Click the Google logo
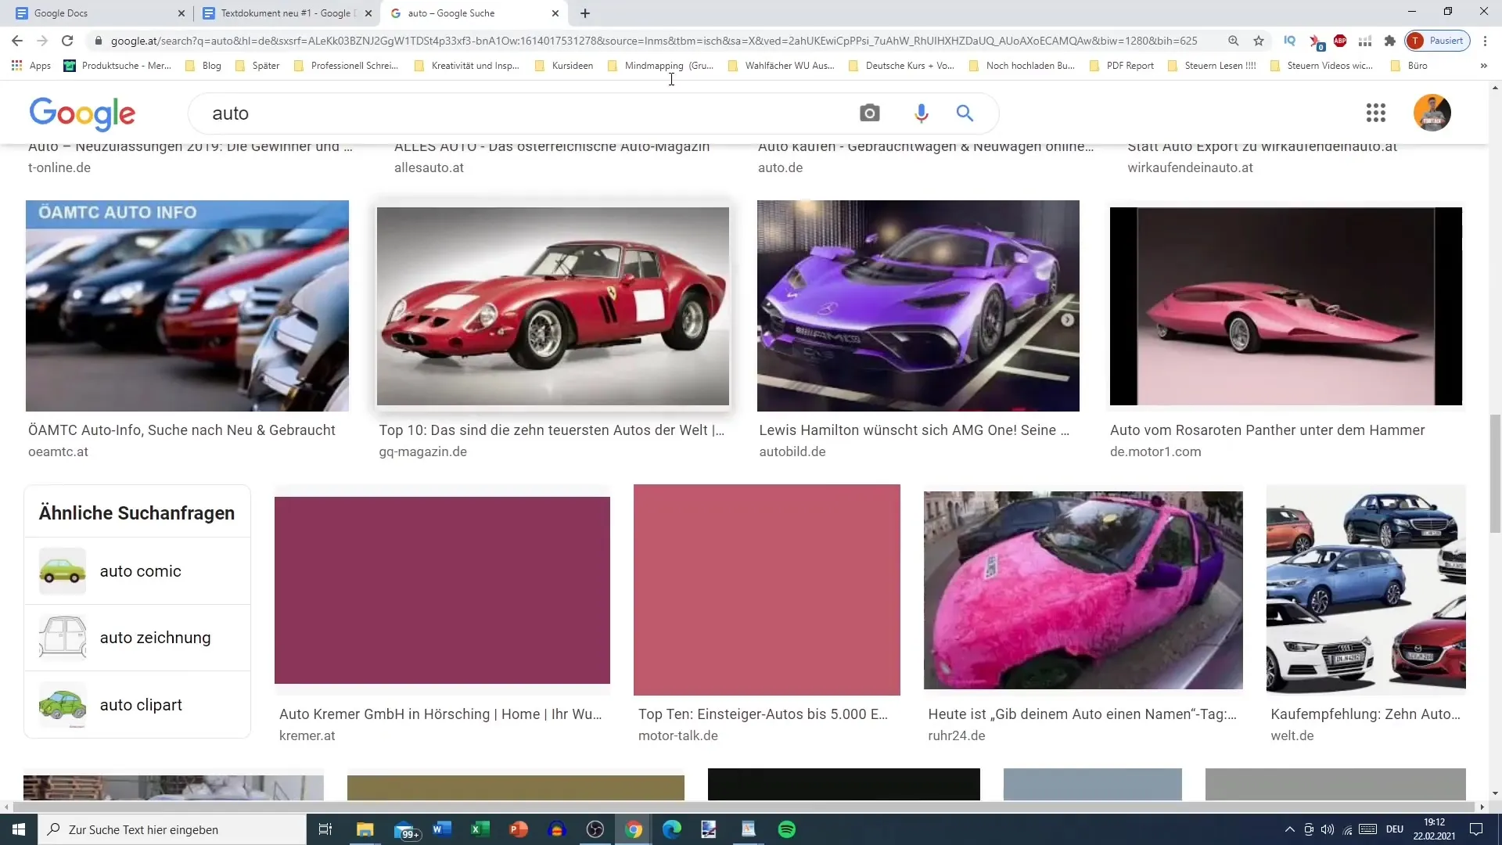Viewport: 1502px width, 845px height. [x=82, y=113]
